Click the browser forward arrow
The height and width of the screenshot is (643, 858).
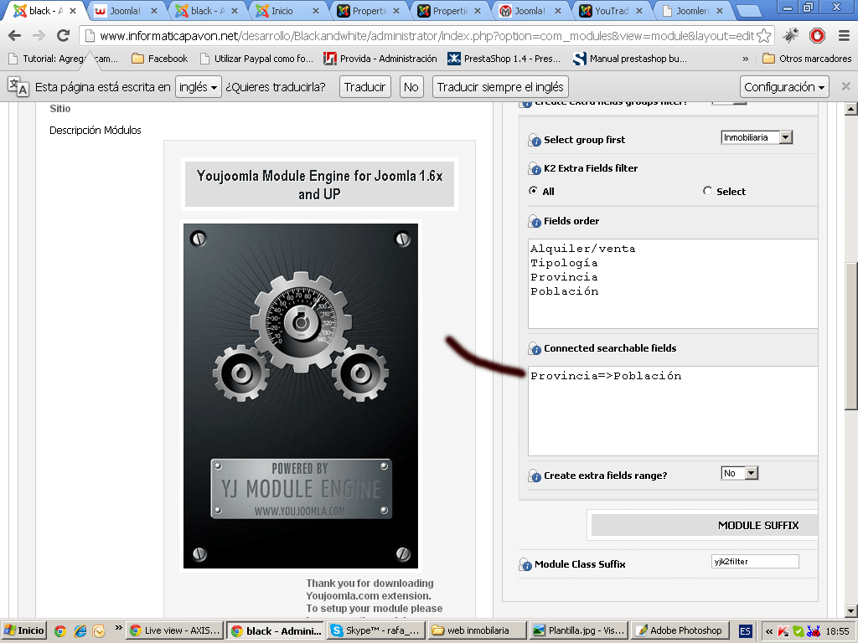(39, 36)
